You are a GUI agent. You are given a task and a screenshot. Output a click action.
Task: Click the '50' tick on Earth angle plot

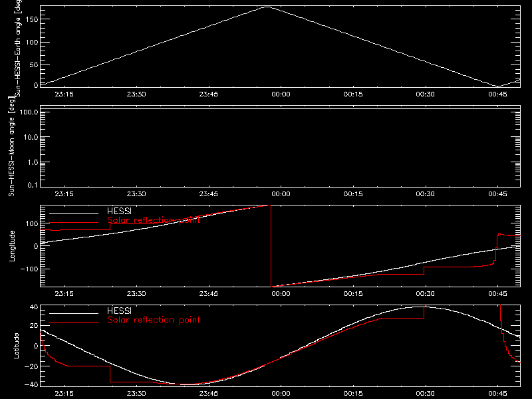34,65
